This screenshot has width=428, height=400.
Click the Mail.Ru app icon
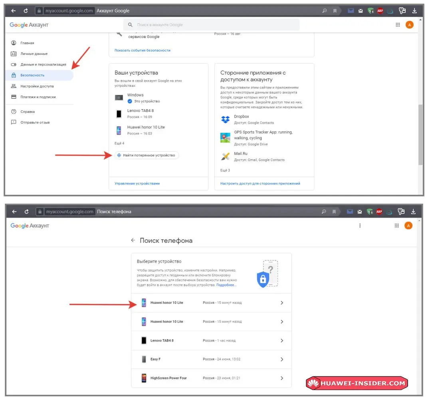coord(225,156)
